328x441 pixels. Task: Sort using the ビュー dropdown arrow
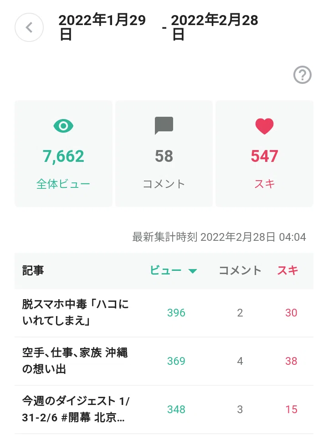pos(193,271)
